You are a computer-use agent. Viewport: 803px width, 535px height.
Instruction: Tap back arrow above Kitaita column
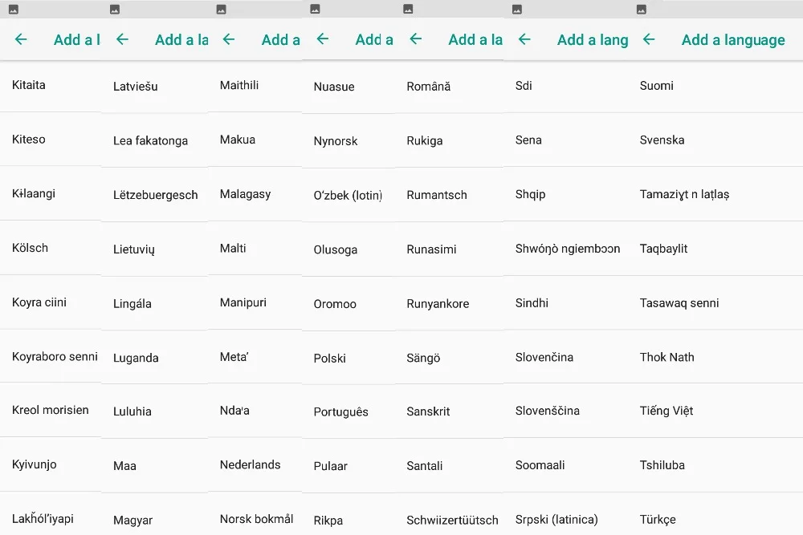tap(21, 39)
